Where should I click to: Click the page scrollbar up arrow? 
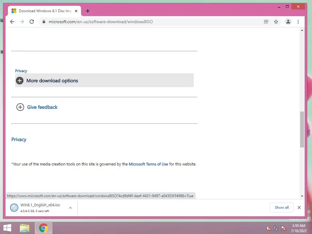point(302,30)
